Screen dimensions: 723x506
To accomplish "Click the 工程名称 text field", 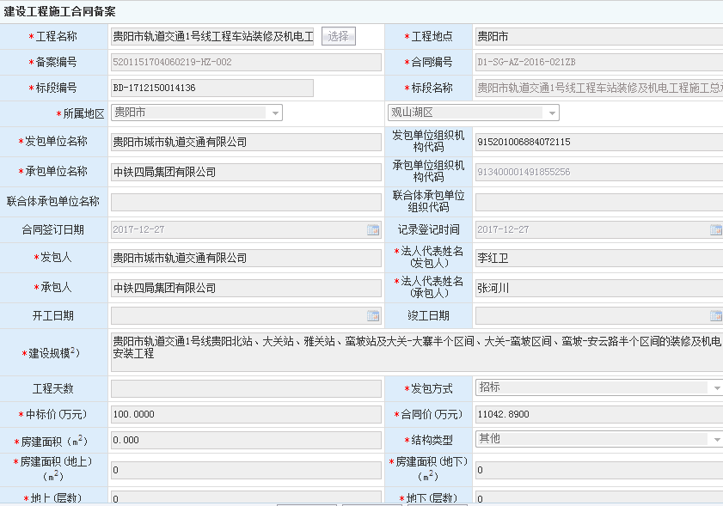I will coord(213,37).
